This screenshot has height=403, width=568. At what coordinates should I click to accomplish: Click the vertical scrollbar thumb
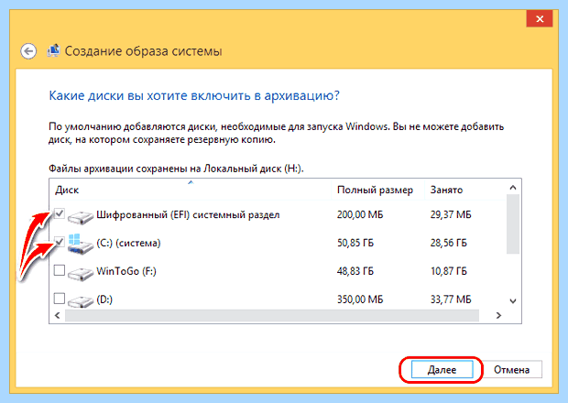(x=513, y=223)
